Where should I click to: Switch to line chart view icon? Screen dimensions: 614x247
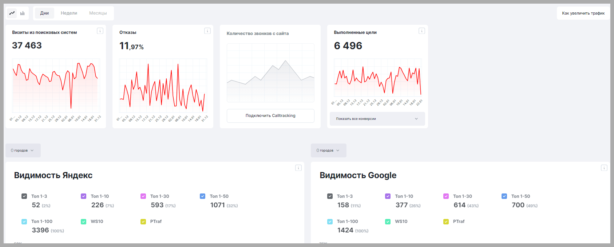(x=12, y=13)
